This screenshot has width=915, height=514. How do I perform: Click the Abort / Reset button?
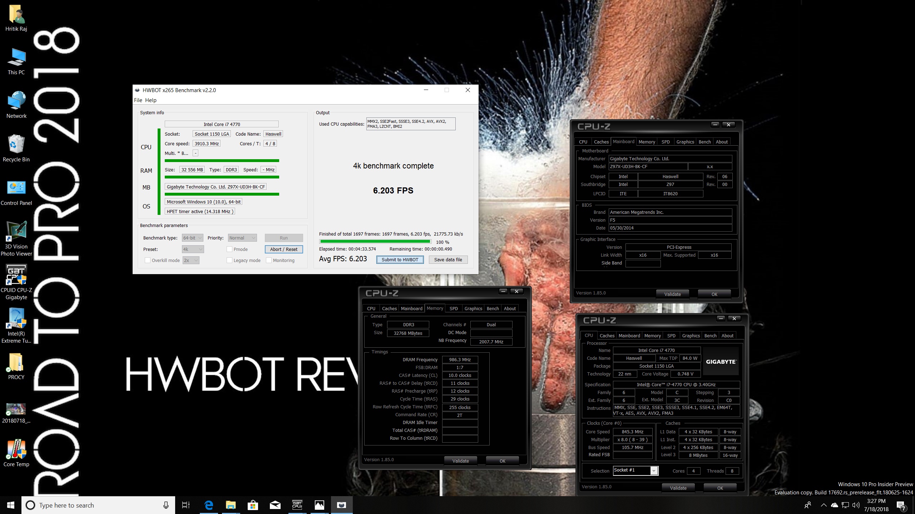(284, 249)
